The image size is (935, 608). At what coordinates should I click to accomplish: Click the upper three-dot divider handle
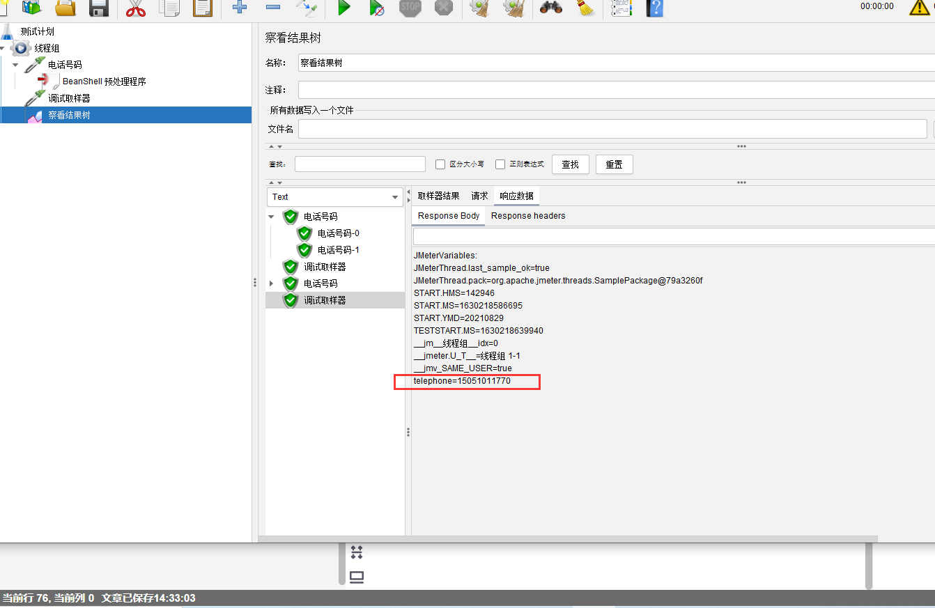[741, 146]
